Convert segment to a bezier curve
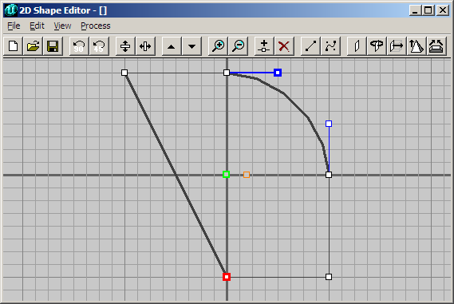Screen dimensions: 454x304 click(x=330, y=46)
